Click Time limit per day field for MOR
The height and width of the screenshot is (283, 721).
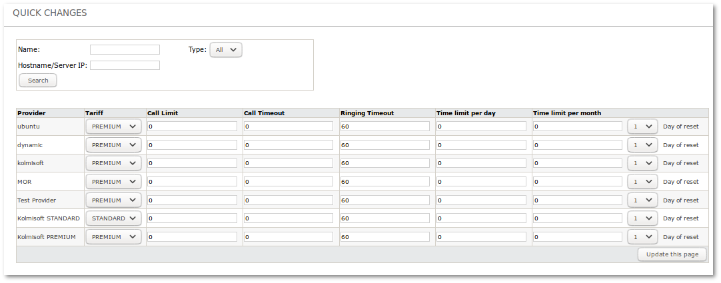(481, 182)
